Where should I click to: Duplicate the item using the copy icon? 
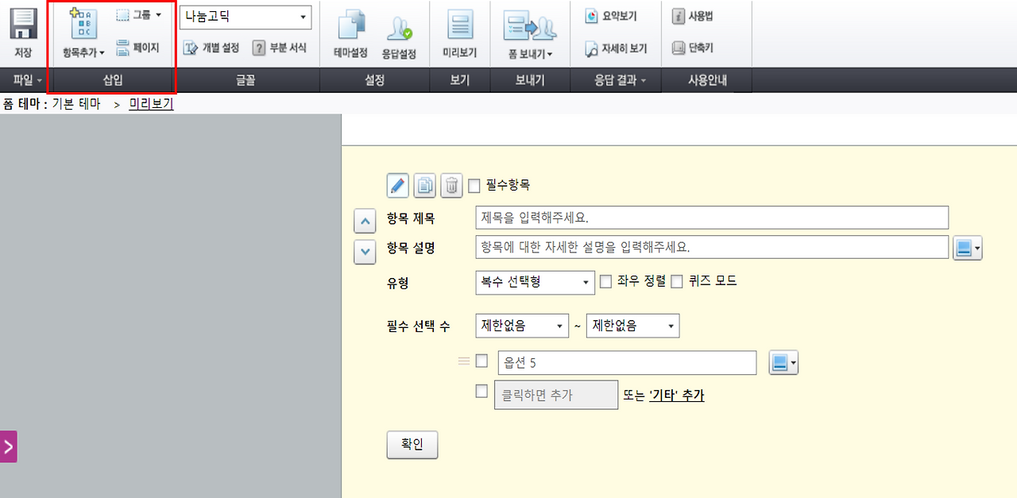[x=424, y=185]
